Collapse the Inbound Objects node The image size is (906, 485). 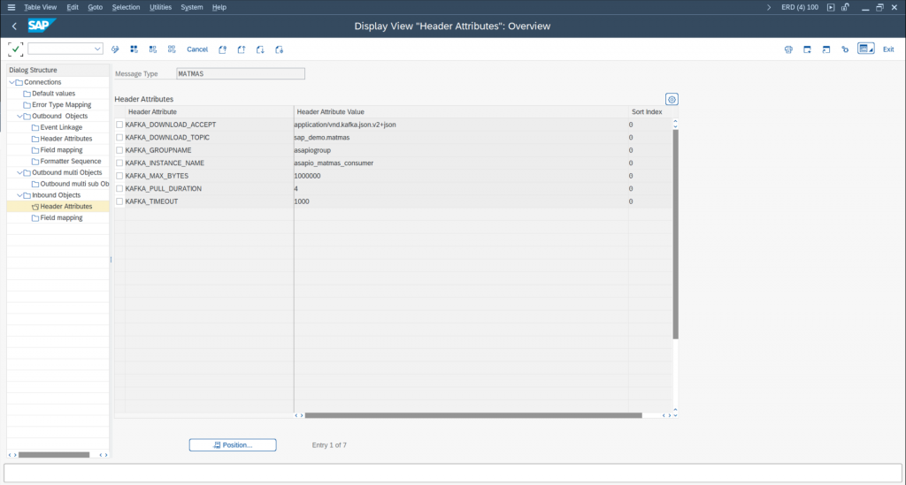pos(19,195)
